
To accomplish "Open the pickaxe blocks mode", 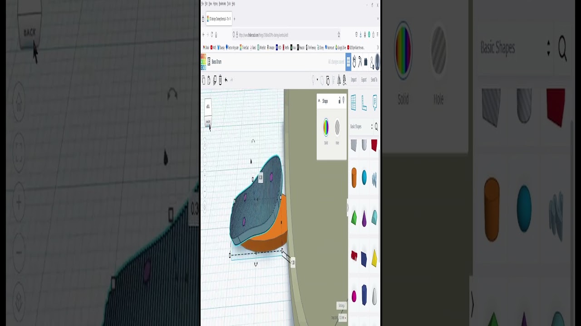I will click(360, 62).
